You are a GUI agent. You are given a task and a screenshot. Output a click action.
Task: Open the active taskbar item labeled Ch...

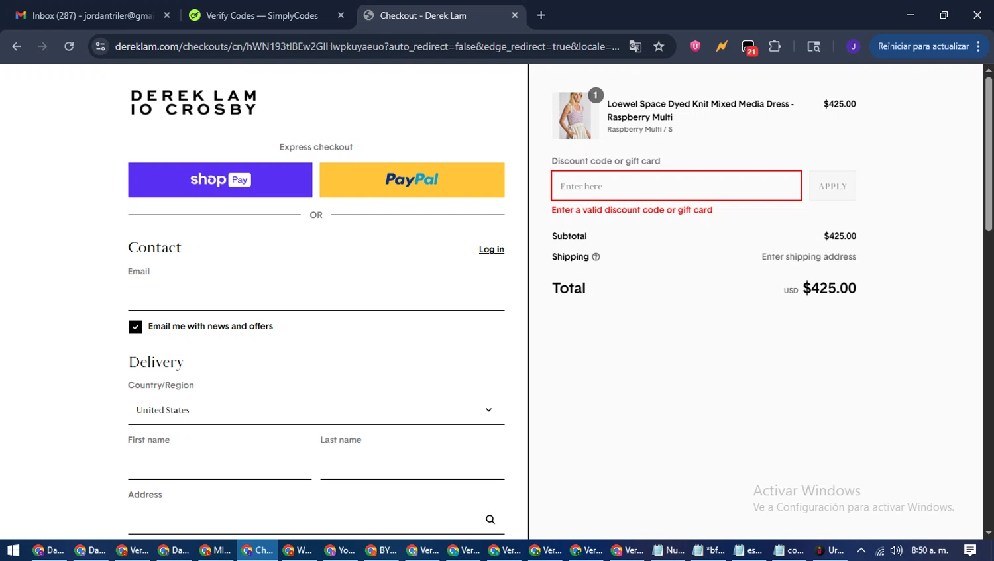257,550
